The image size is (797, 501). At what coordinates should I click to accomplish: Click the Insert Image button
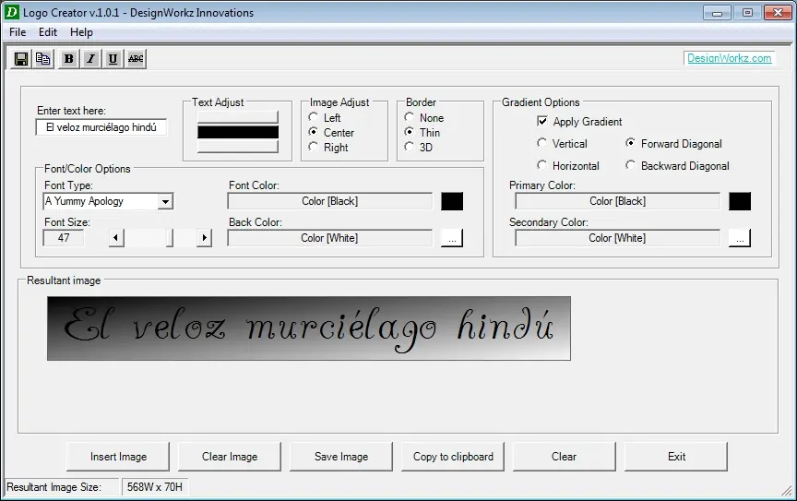coord(118,457)
